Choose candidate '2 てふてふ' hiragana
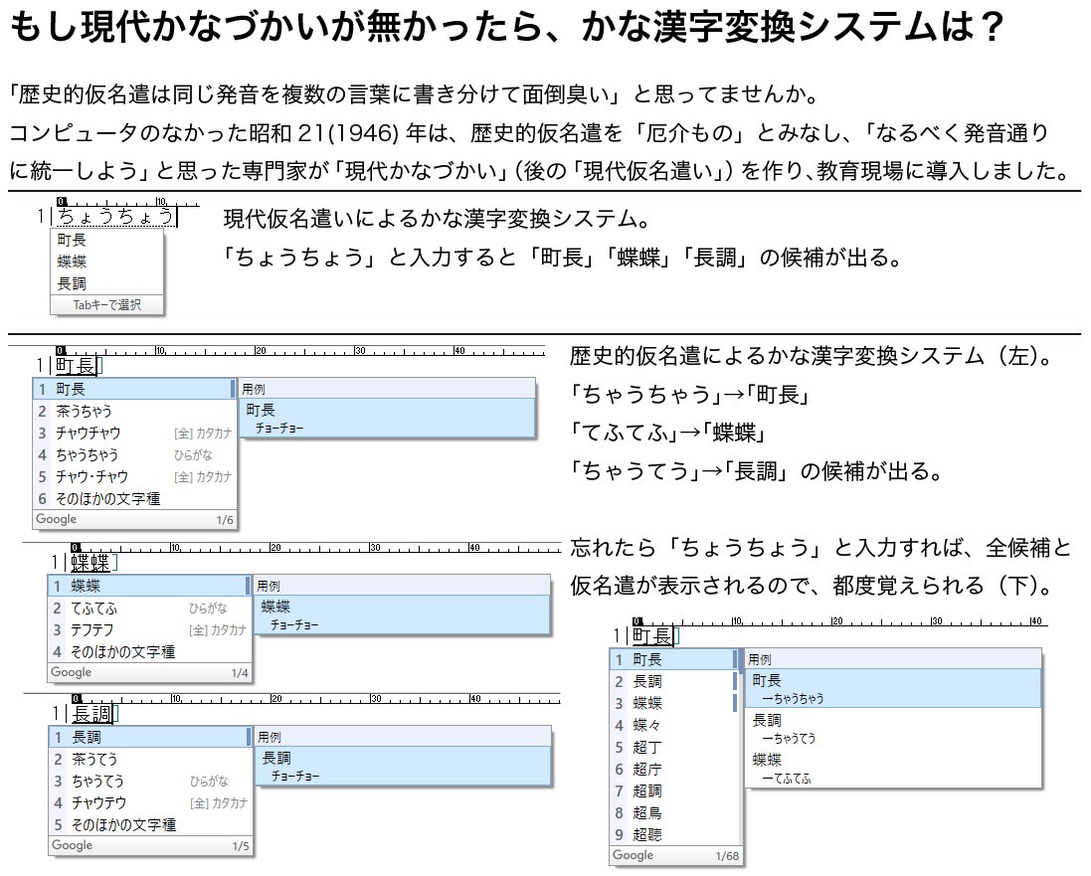The width and height of the screenshot is (1091, 876). (149, 609)
